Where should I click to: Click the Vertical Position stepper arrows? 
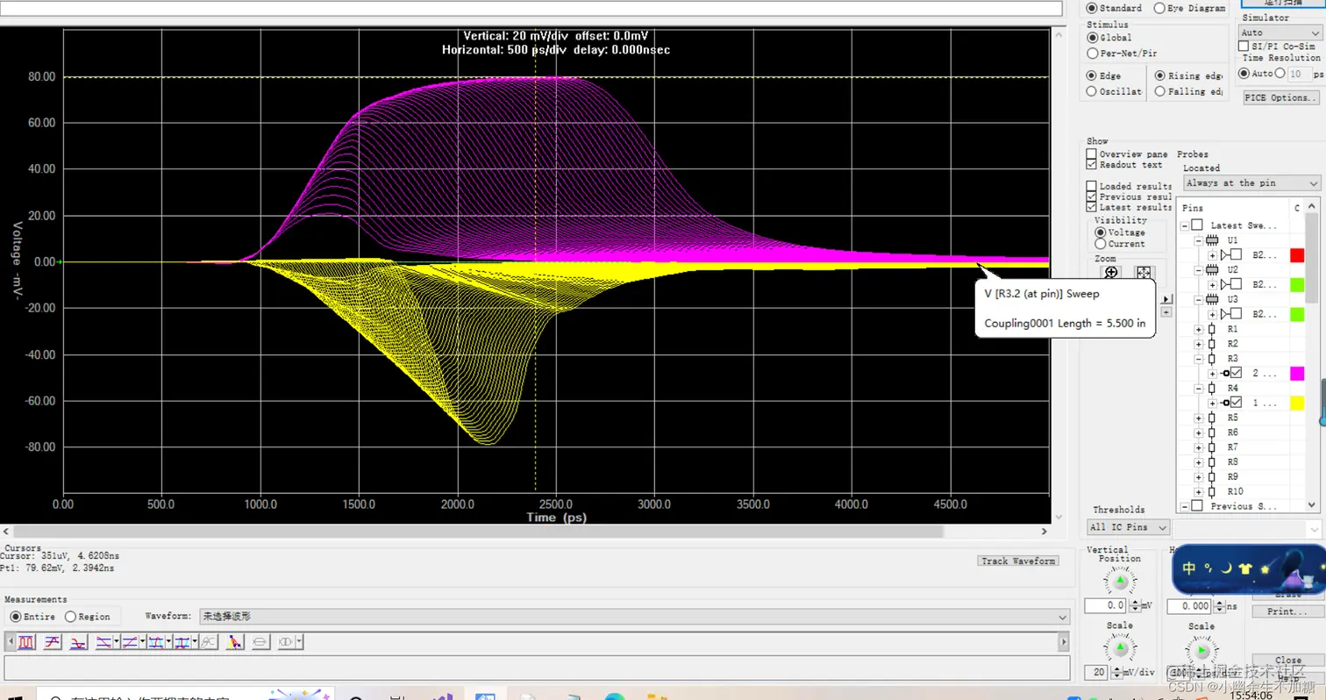tap(1135, 606)
